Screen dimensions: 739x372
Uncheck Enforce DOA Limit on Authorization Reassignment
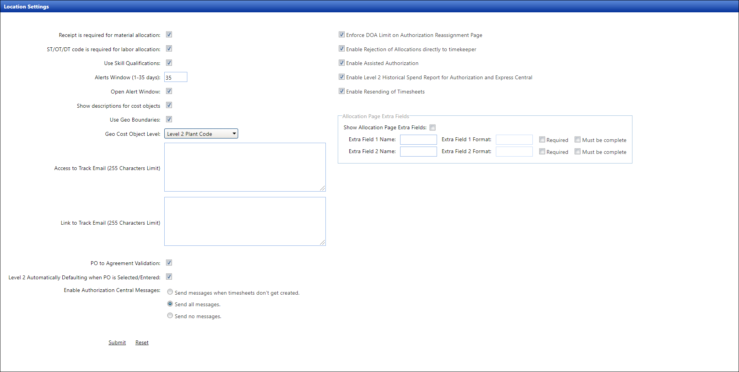(342, 35)
